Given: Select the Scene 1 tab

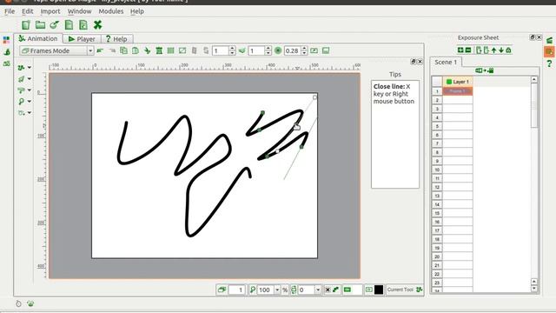Looking at the screenshot, I should (446, 62).
